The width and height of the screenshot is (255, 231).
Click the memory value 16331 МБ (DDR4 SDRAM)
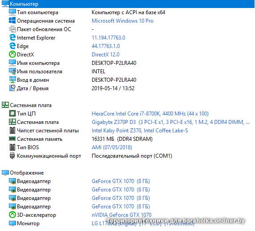point(122,139)
